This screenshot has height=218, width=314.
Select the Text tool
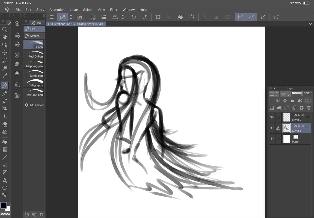4,180
